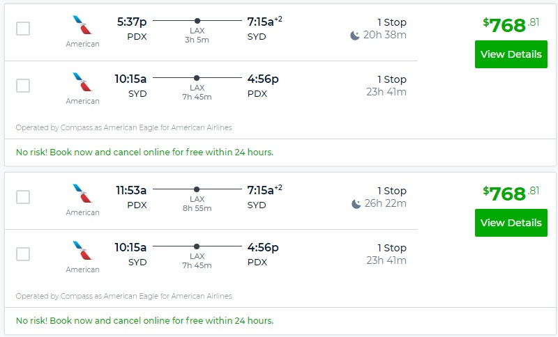This screenshot has width=558, height=337.
Task: Tick the return flight checkbox under the 11:53a itinerary
Action: point(23,254)
